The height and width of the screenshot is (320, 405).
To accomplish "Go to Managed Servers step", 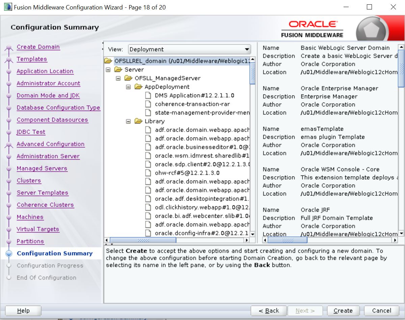I will [42, 168].
